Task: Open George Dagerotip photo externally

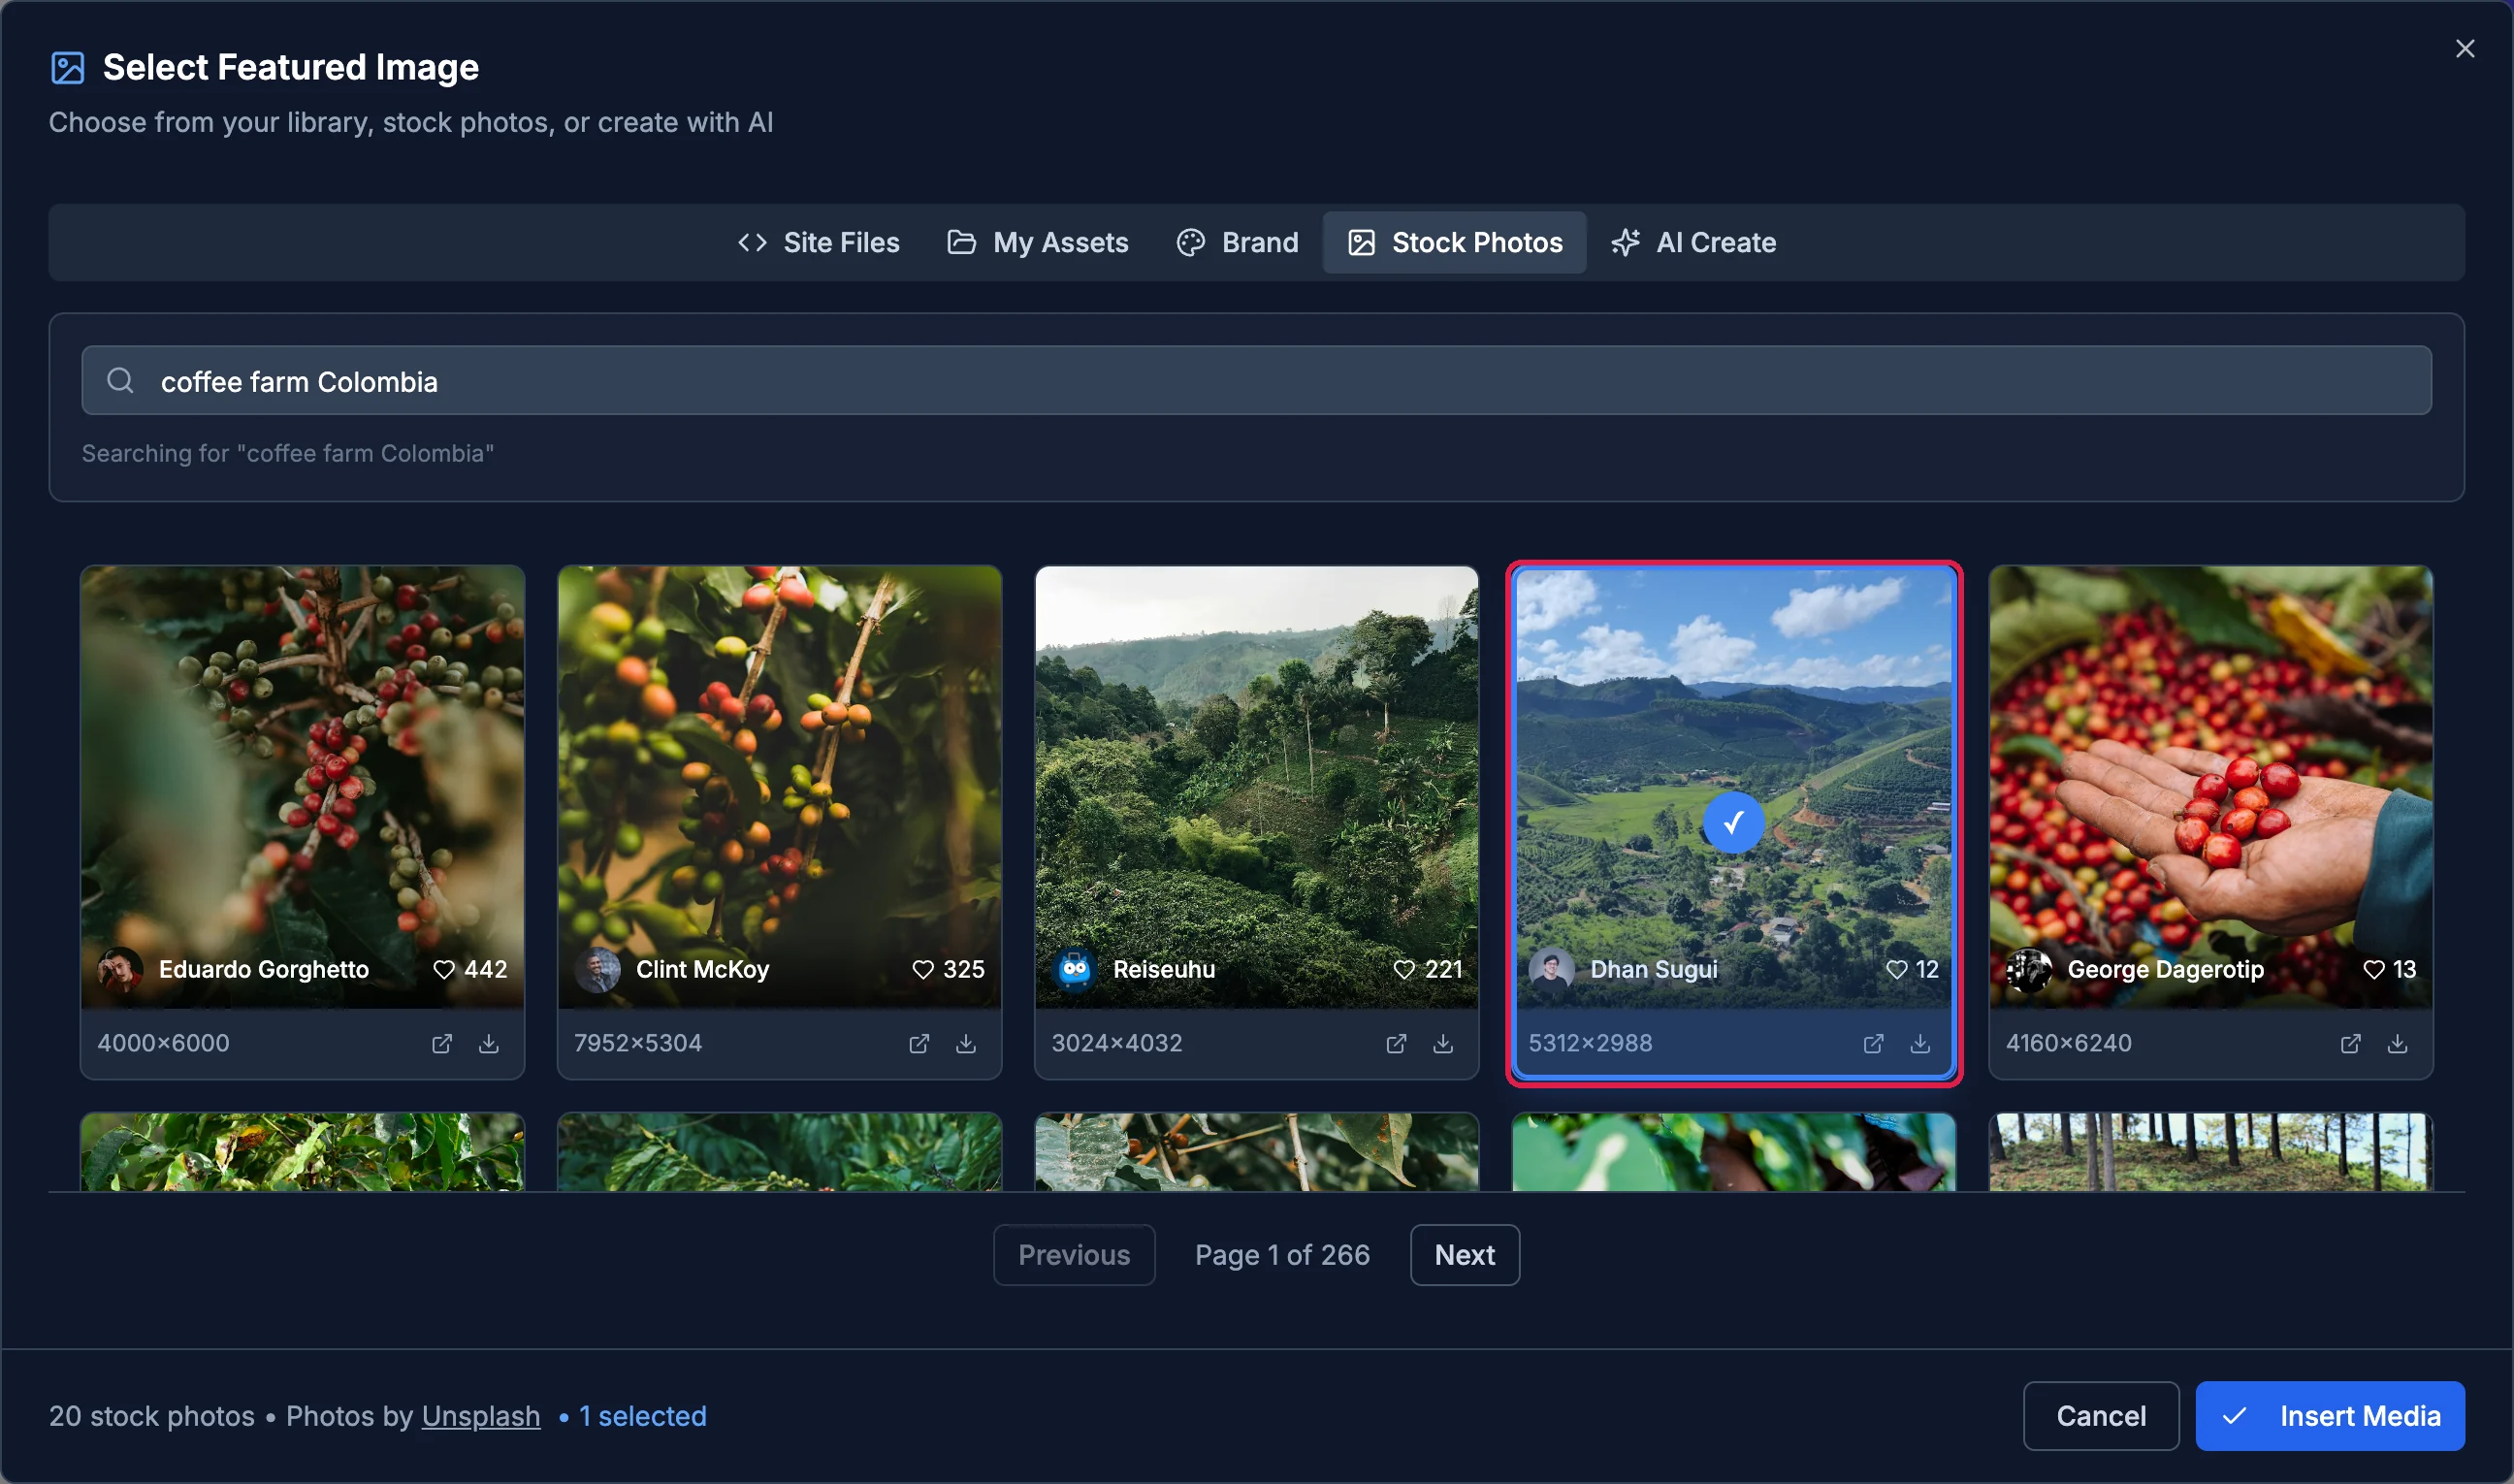Action: [2350, 1043]
